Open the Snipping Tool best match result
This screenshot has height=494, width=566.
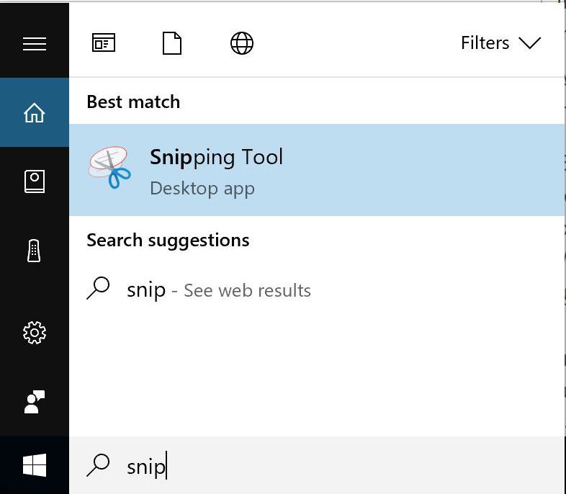317,170
